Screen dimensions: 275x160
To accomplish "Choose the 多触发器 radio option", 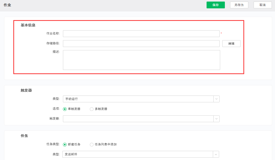I will (92, 109).
